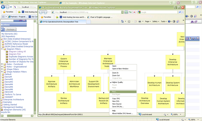Click the filter funnel icon on blue bar
This screenshot has height=121, width=202.
point(193,39)
